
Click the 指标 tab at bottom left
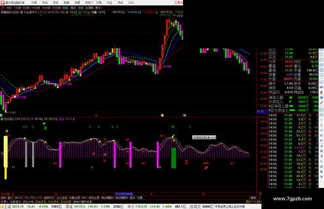click(4, 198)
